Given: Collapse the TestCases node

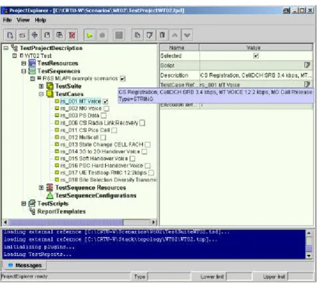Looking at the screenshot, I should 41,94.
